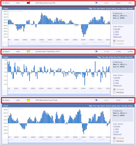Image resolution: width=136 pixels, height=145 pixels.
Task: Enable Revision checkbox in Construction Spending chart
Action: pos(114,92)
